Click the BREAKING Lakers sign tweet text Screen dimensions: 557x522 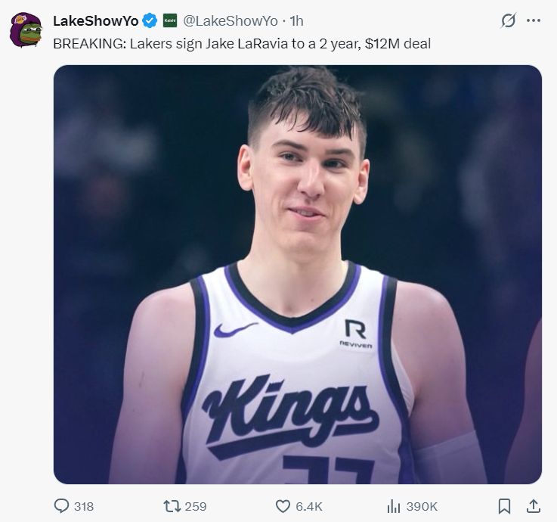[242, 43]
